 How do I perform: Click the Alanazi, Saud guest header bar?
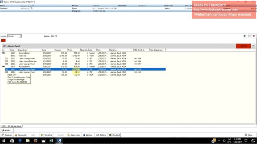119,46
